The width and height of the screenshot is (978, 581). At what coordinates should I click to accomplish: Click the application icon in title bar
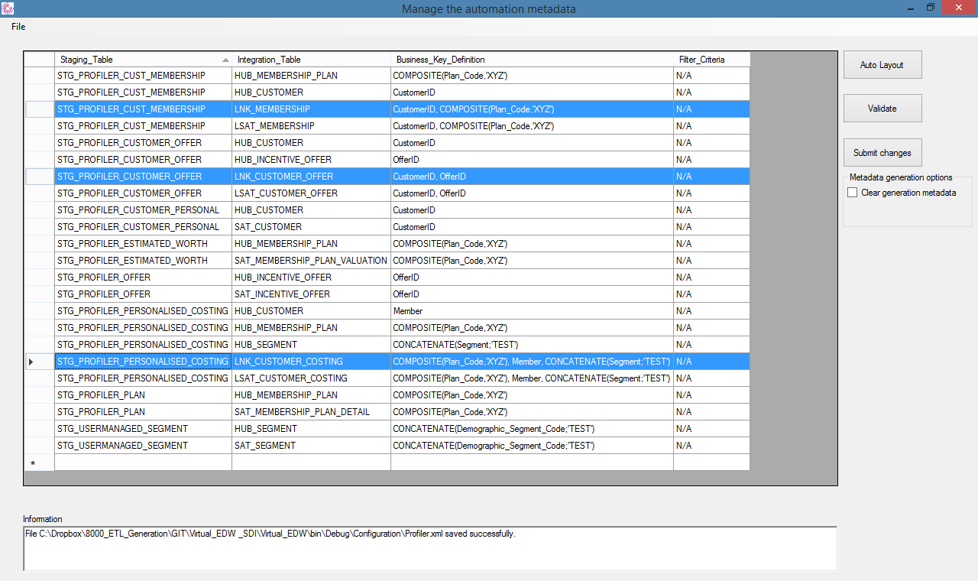pos(8,8)
